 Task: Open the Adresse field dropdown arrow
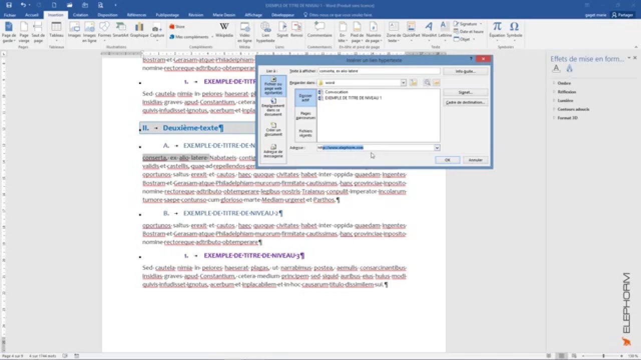(x=437, y=147)
